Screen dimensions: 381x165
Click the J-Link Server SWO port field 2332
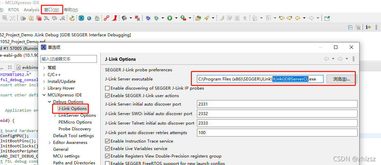click(277, 113)
